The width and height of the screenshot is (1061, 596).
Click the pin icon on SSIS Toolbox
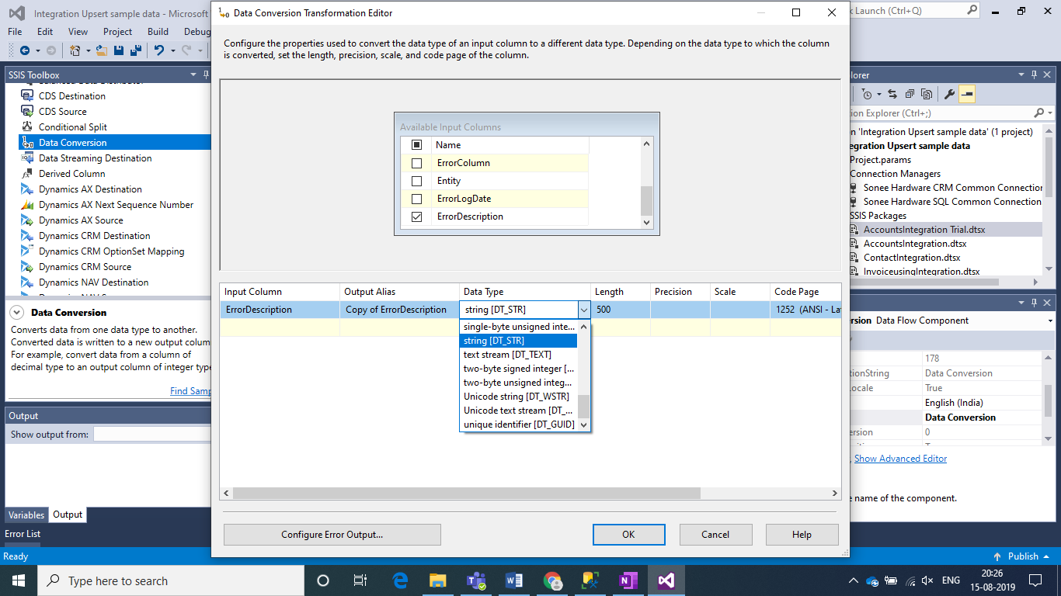click(x=206, y=74)
